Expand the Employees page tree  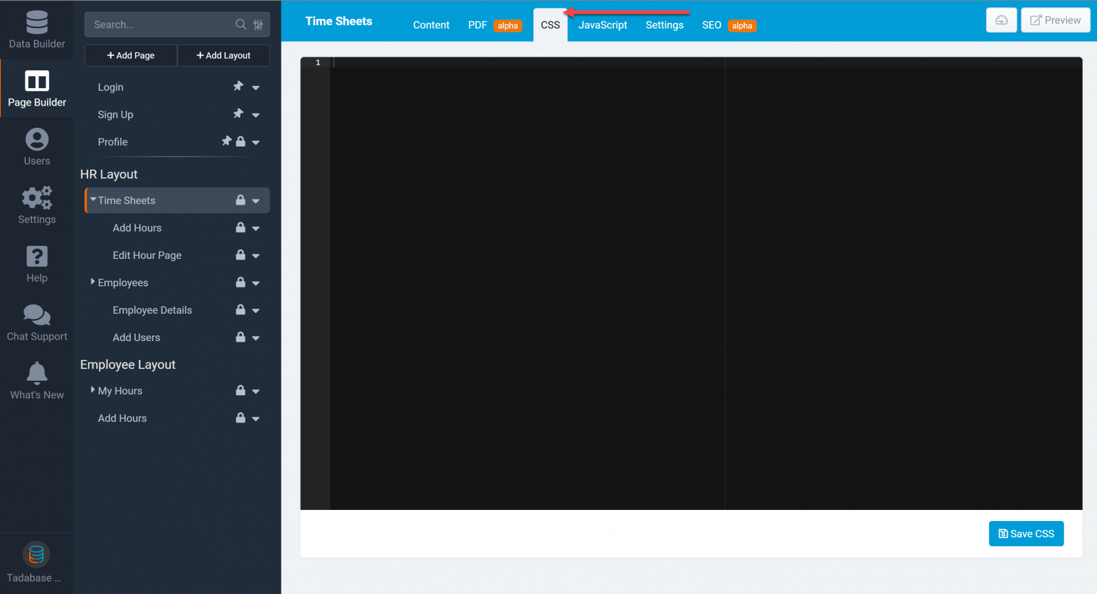92,282
